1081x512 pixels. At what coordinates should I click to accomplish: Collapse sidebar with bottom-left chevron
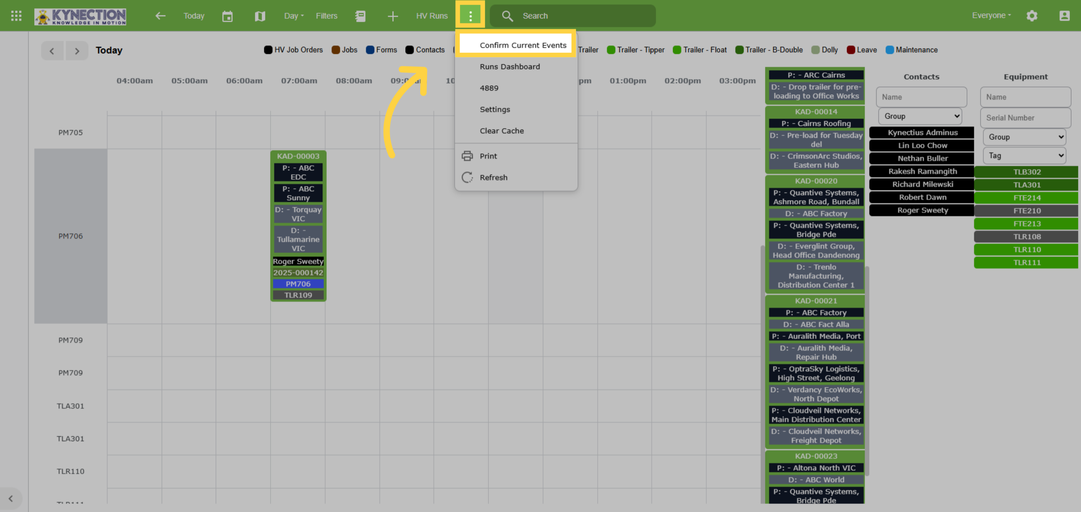click(x=11, y=499)
